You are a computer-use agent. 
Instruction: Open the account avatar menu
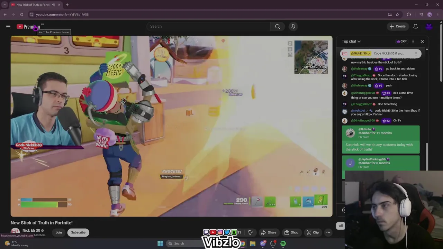coord(429,27)
